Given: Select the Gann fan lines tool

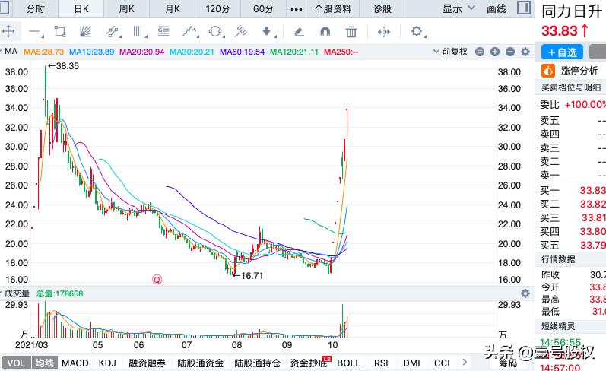Looking at the screenshot, I should [85, 31].
